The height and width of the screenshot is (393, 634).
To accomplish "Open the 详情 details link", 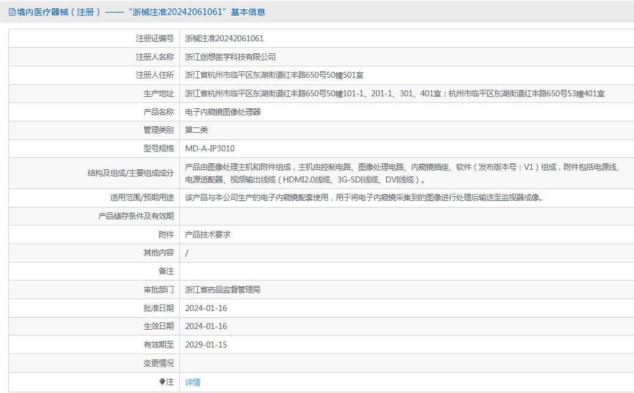I will pos(192,382).
